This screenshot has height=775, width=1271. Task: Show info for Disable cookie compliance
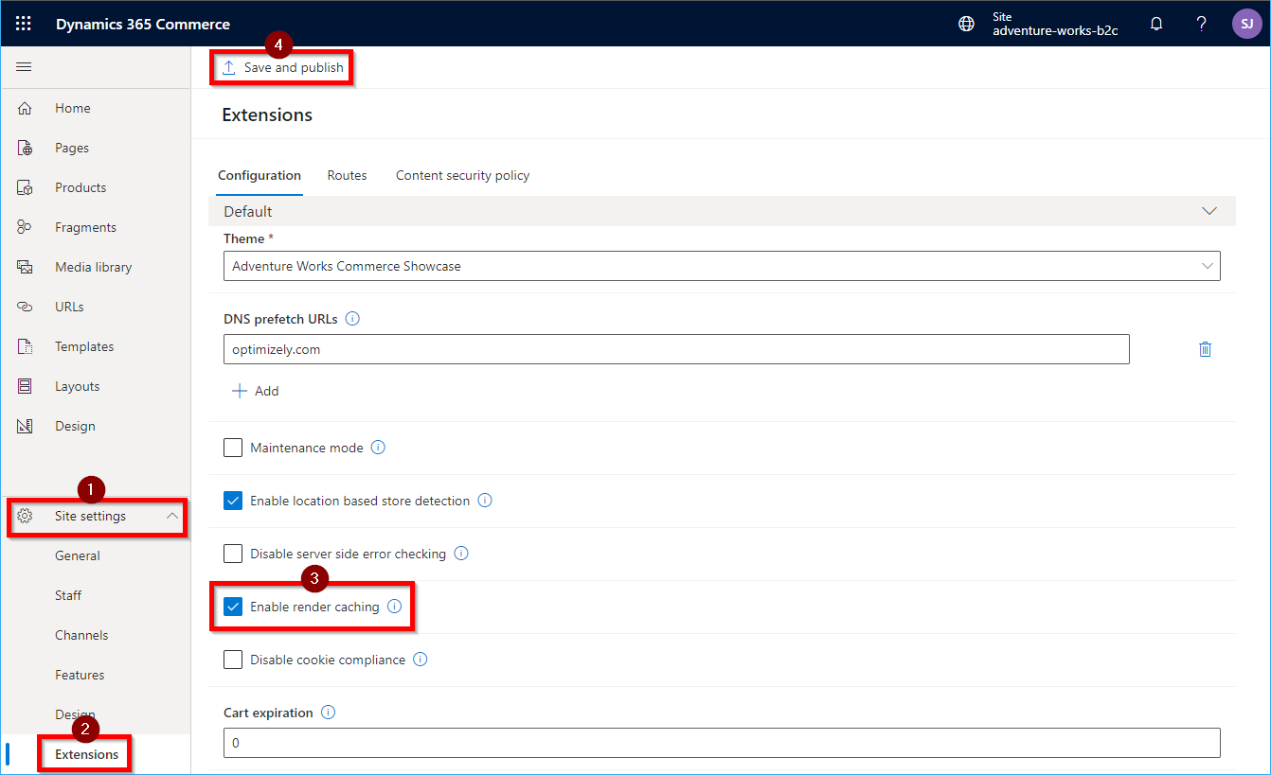point(421,660)
